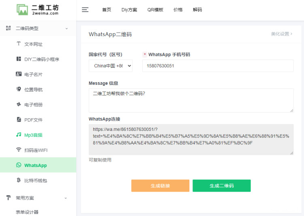Select the 文本网址 text icon
304x216 pixels.
(19, 44)
